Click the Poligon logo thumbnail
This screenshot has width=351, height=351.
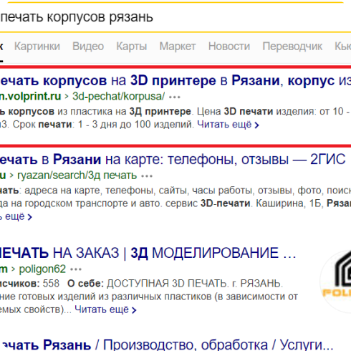[335, 281]
